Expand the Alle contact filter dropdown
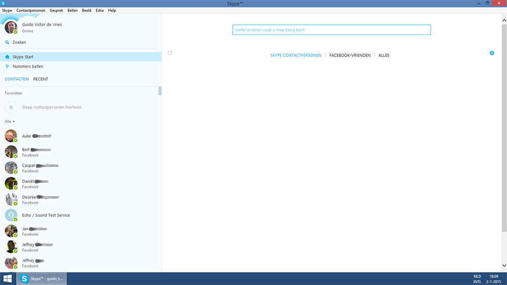The height and width of the screenshot is (285, 507). pyautogui.click(x=10, y=122)
